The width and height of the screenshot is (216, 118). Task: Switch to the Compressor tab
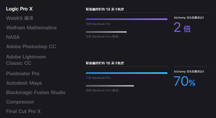20,102
